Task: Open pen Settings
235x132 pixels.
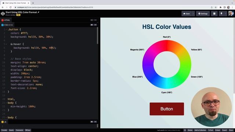Action: tap(203, 14)
